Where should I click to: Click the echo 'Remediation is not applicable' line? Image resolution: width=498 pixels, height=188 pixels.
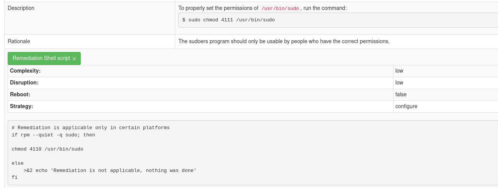coord(110,170)
